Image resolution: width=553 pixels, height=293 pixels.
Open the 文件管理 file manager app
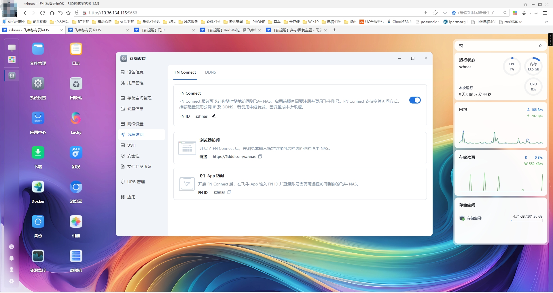(38, 49)
